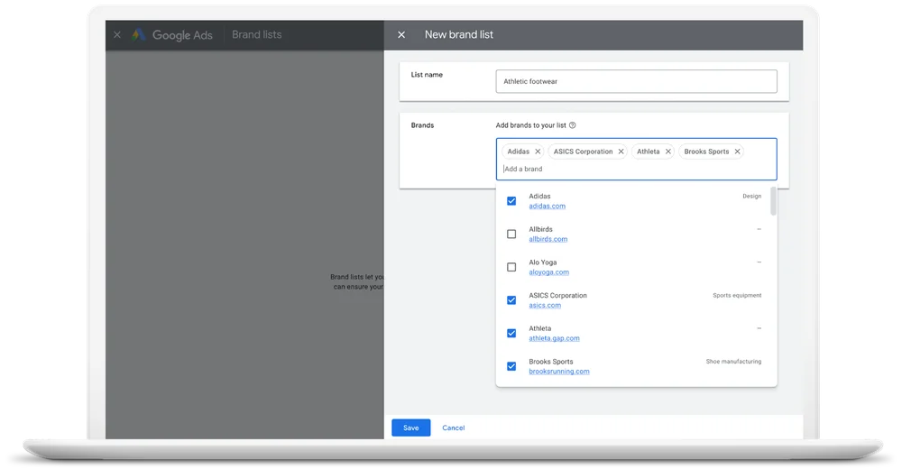Click the Shoe manufacturing category label
This screenshot has width=902, height=469.
[733, 362]
